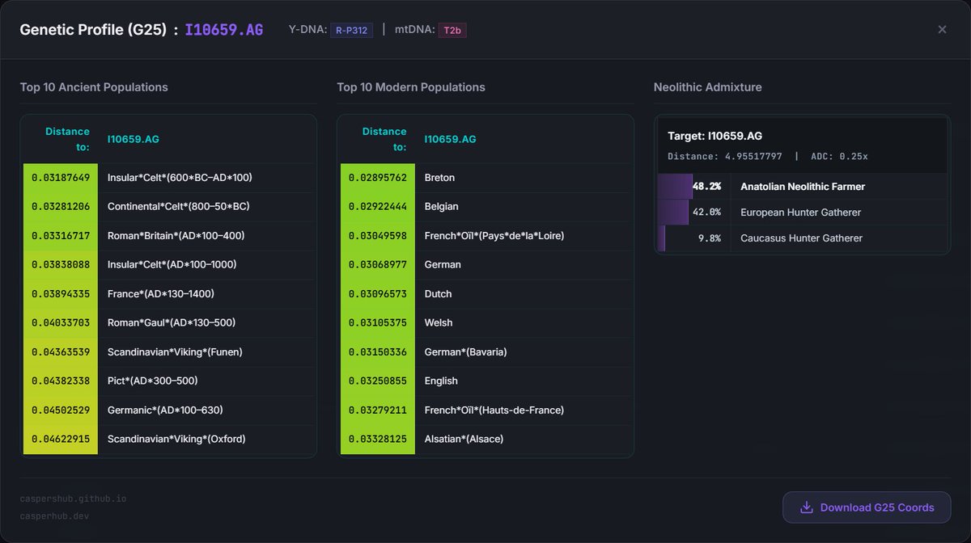
Task: Select the Belgian population row
Action: click(485, 207)
